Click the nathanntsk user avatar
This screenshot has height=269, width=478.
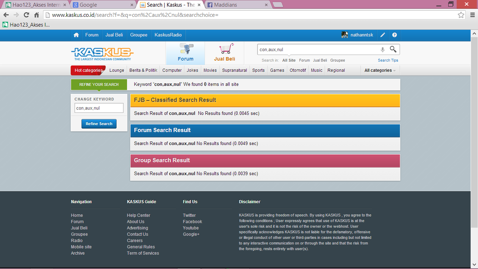[345, 35]
